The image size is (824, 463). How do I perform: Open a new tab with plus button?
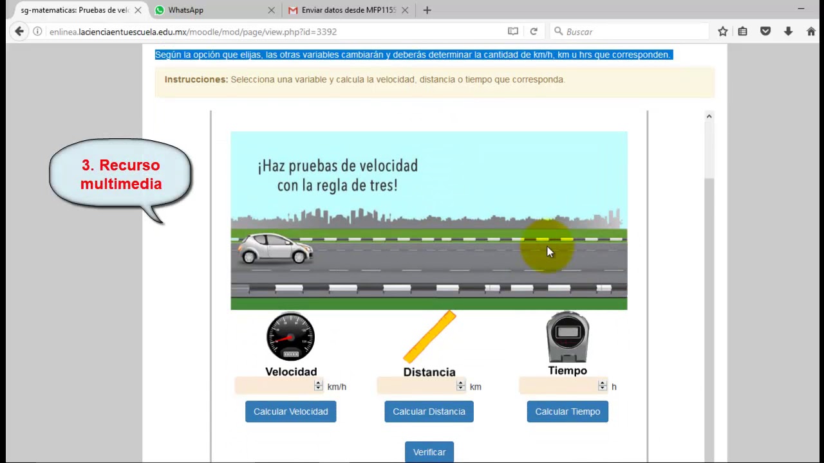point(427,10)
